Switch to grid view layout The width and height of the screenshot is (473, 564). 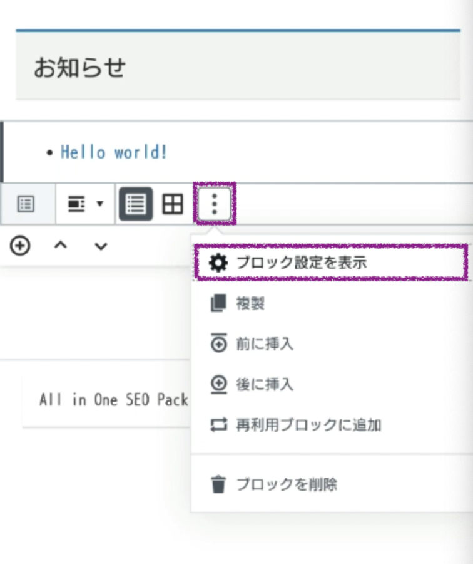click(173, 204)
